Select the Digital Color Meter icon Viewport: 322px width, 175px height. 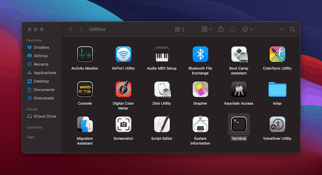(123, 89)
